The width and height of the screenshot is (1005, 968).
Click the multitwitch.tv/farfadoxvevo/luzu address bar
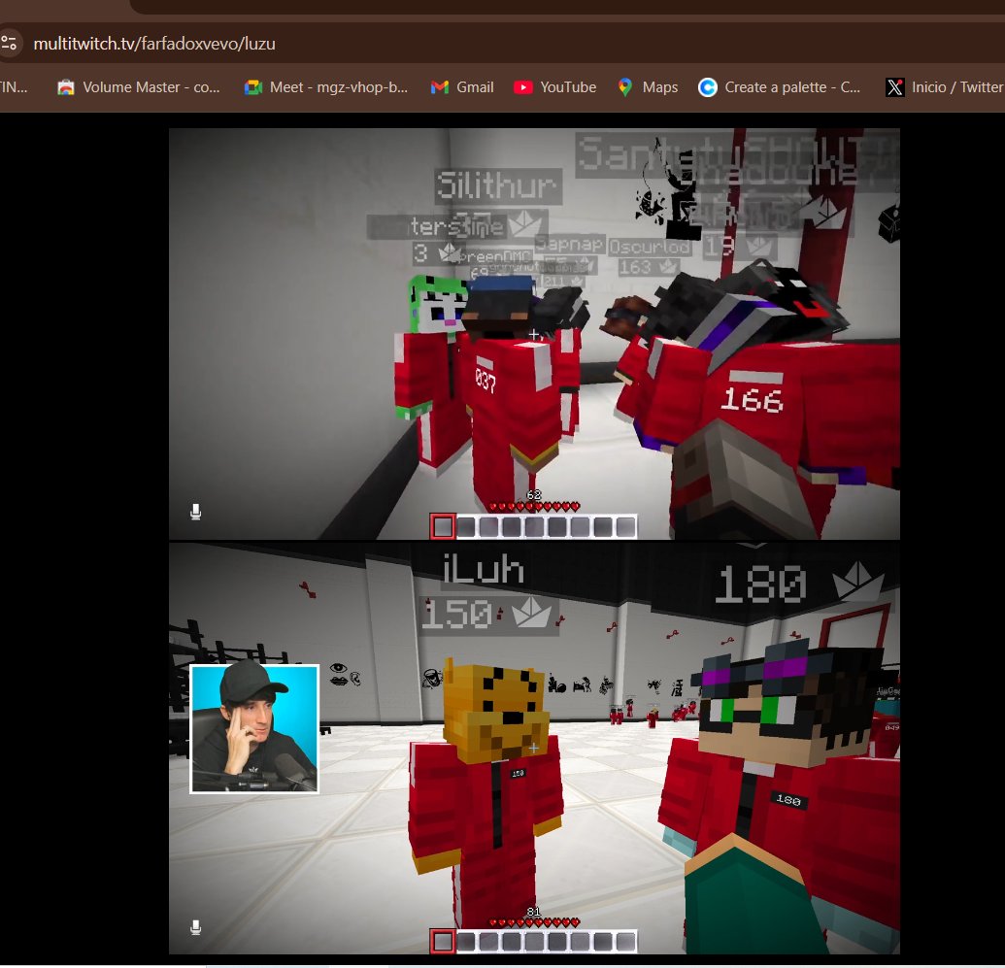coord(153,44)
